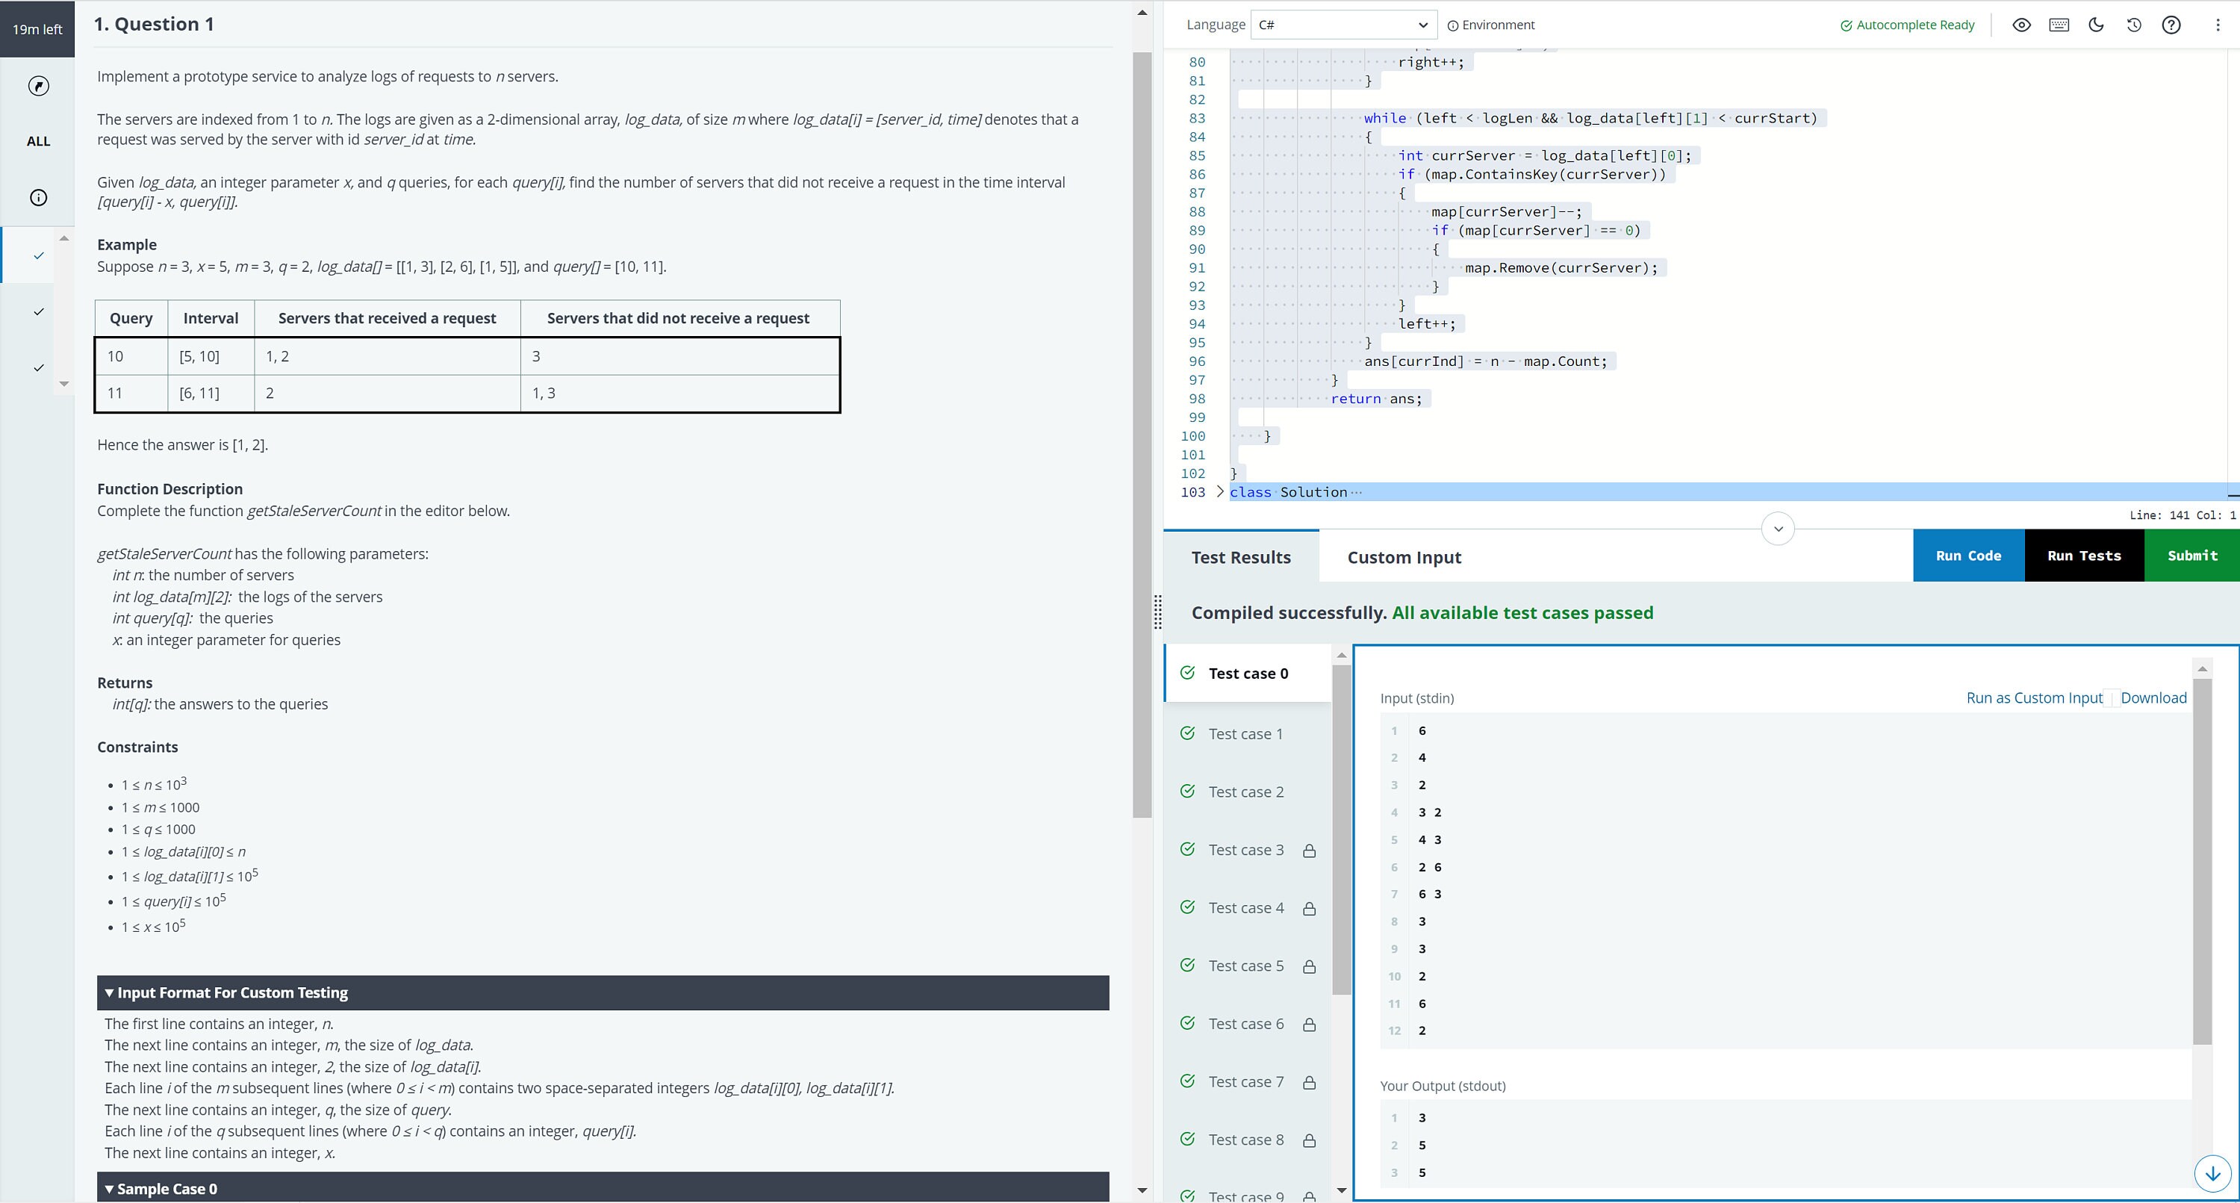
Task: Click the 'Line: 141 Col: 1' status text
Action: pyautogui.click(x=2182, y=515)
